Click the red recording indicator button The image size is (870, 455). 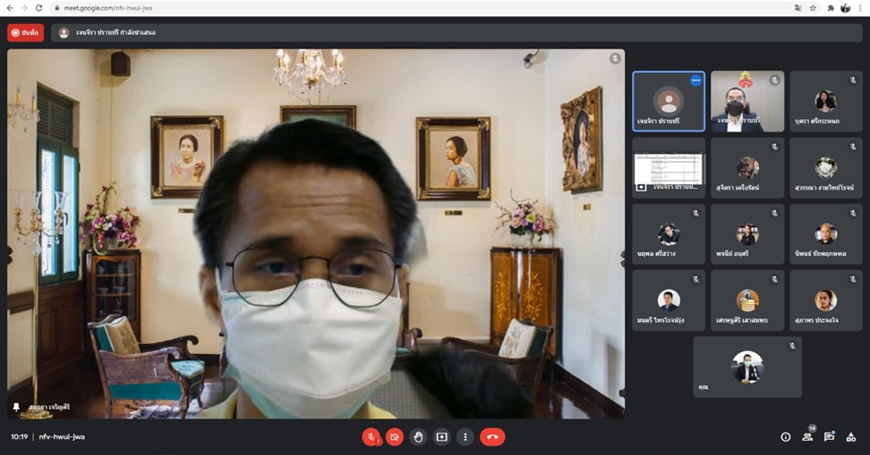pyautogui.click(x=25, y=33)
